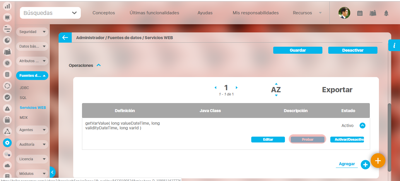Click the notifications bell icon
The height and width of the screenshot is (181, 400).
(386, 13)
